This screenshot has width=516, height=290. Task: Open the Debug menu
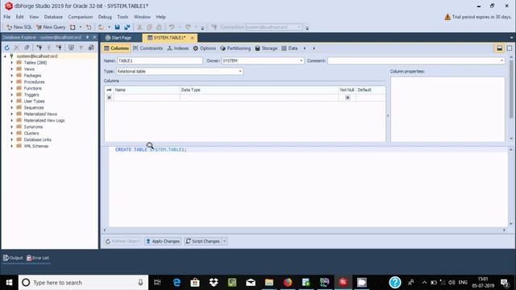(105, 17)
